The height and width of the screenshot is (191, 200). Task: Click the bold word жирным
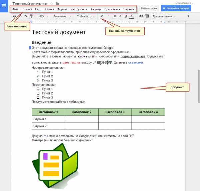point(84,56)
